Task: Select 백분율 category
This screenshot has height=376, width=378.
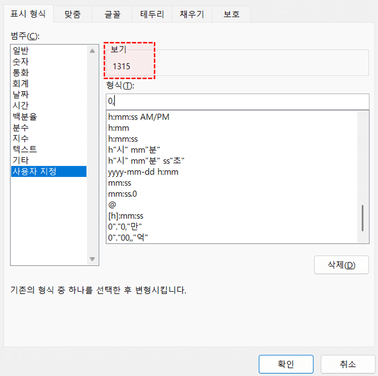Action: coord(49,116)
